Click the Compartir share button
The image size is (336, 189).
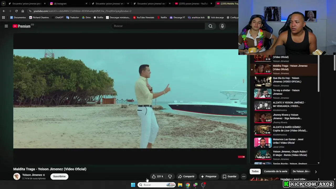click(x=186, y=176)
